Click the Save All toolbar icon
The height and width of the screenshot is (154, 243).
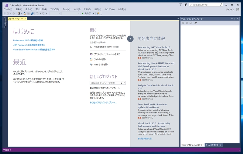32,14
